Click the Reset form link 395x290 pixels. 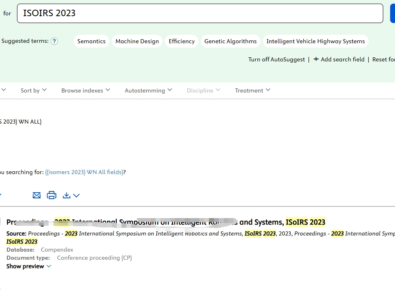(383, 59)
